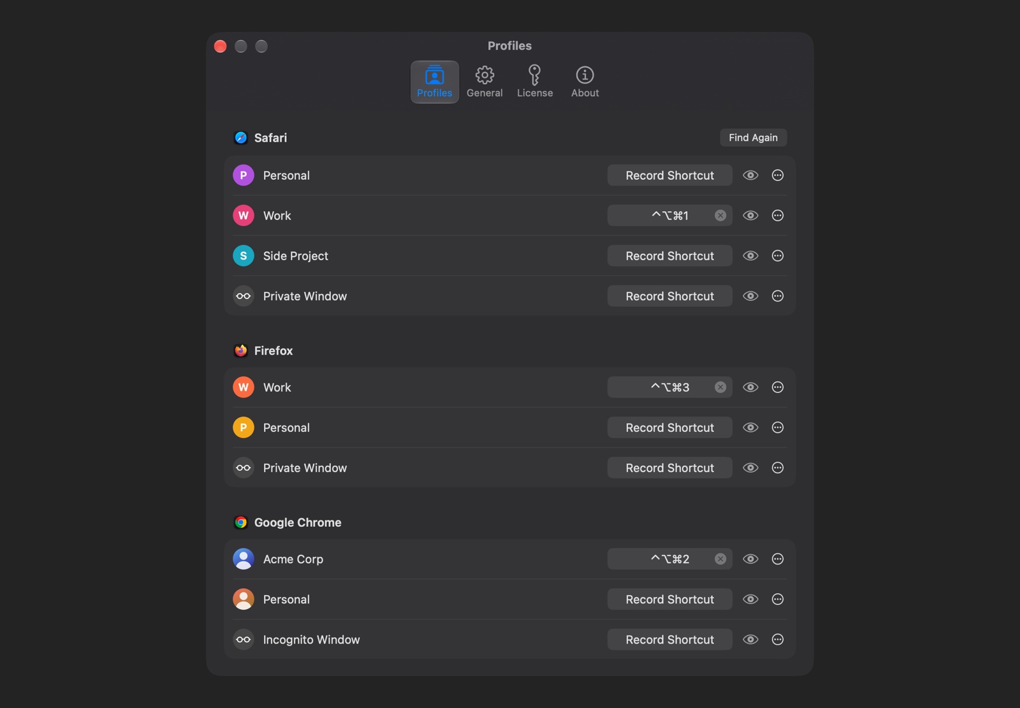
Task: Click the pink W avatar for Safari Work
Action: 244,216
